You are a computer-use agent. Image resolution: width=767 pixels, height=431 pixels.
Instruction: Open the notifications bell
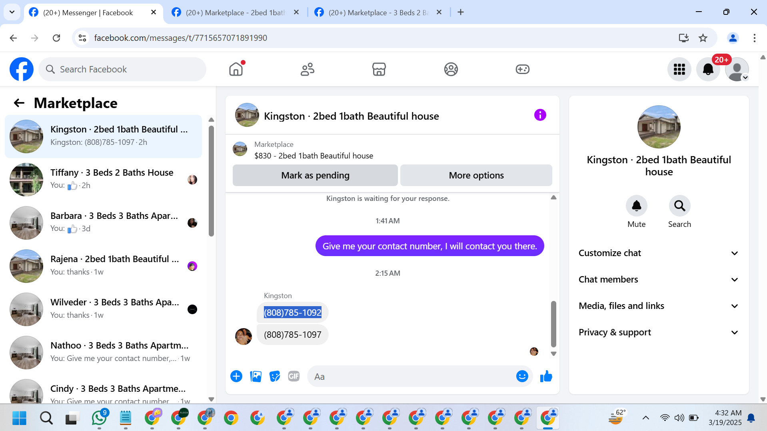708,69
